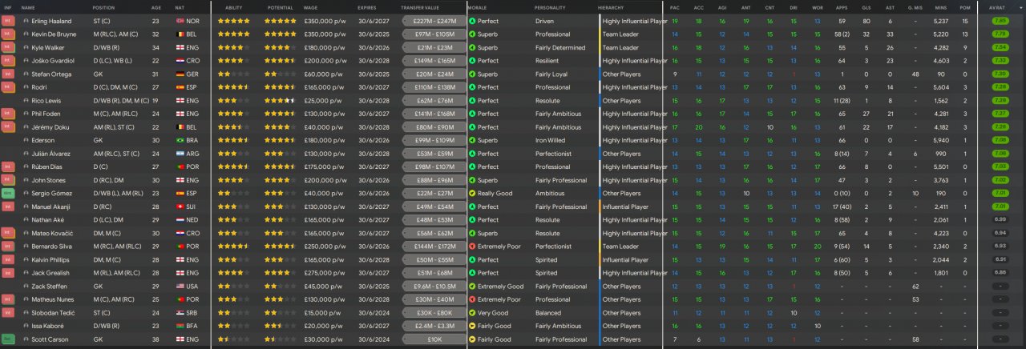This screenshot has width=1026, height=349.
Task: Open Matheus Nunes's player profile
Action: (51, 299)
